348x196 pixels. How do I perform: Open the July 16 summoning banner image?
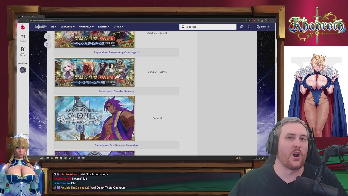click(x=95, y=39)
